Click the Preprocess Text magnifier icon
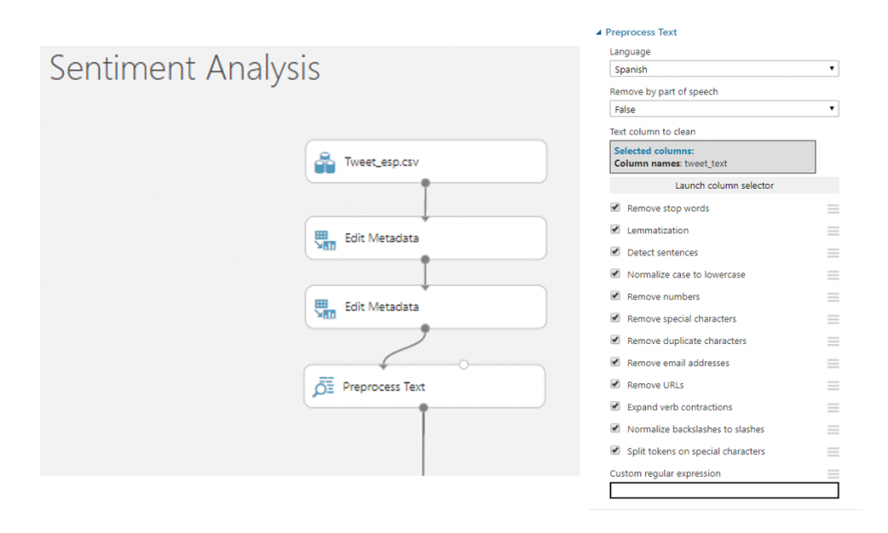888x533 pixels. pos(323,387)
